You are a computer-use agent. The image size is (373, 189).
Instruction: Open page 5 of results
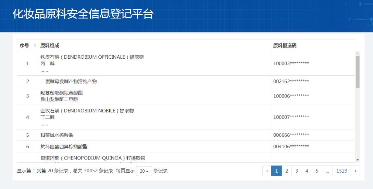click(317, 171)
